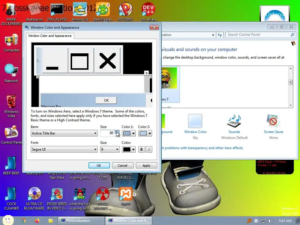The height and width of the screenshot is (225, 300).
Task: Open the Color 1 picker dropdown
Action: [x=129, y=133]
